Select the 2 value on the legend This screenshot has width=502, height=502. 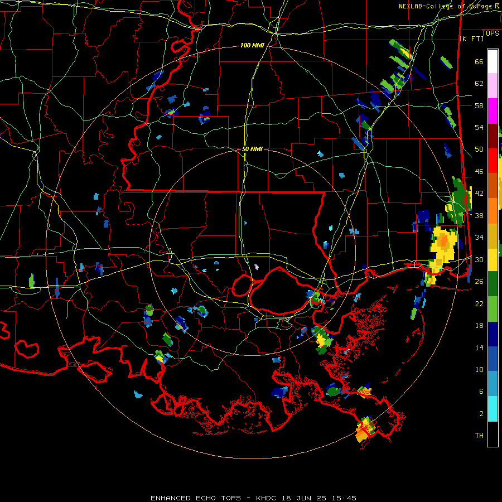pos(481,414)
